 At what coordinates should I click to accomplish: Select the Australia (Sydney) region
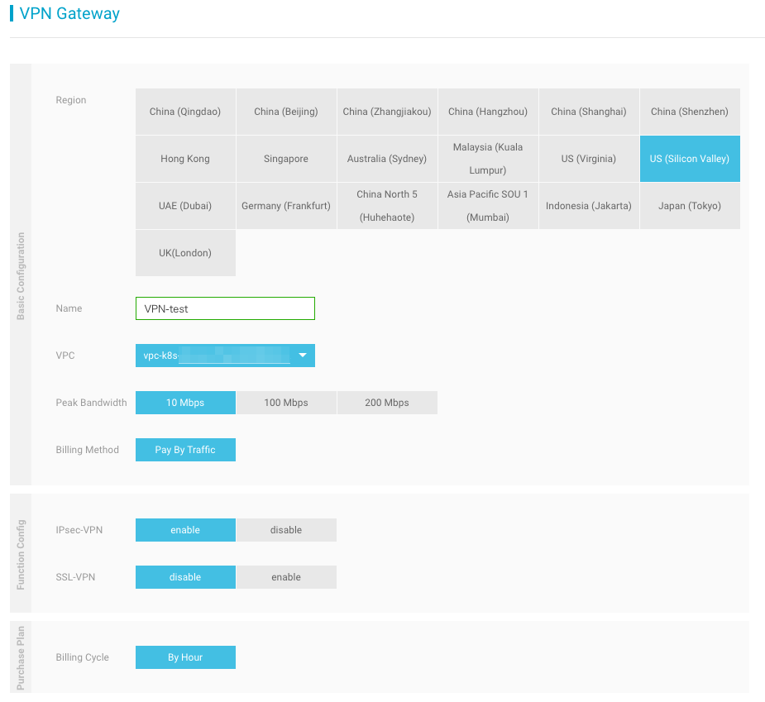387,159
